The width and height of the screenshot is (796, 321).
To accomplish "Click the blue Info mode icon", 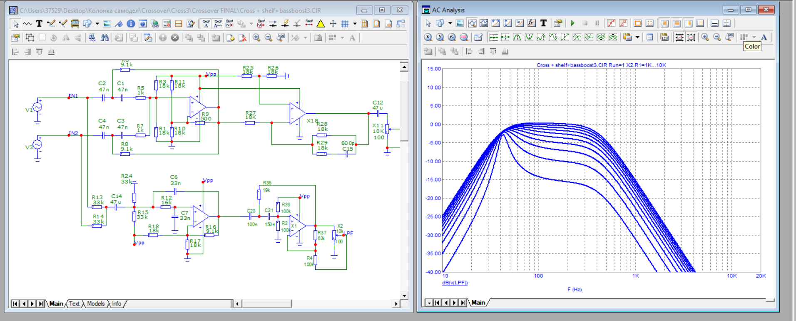I will pyautogui.click(x=131, y=24).
